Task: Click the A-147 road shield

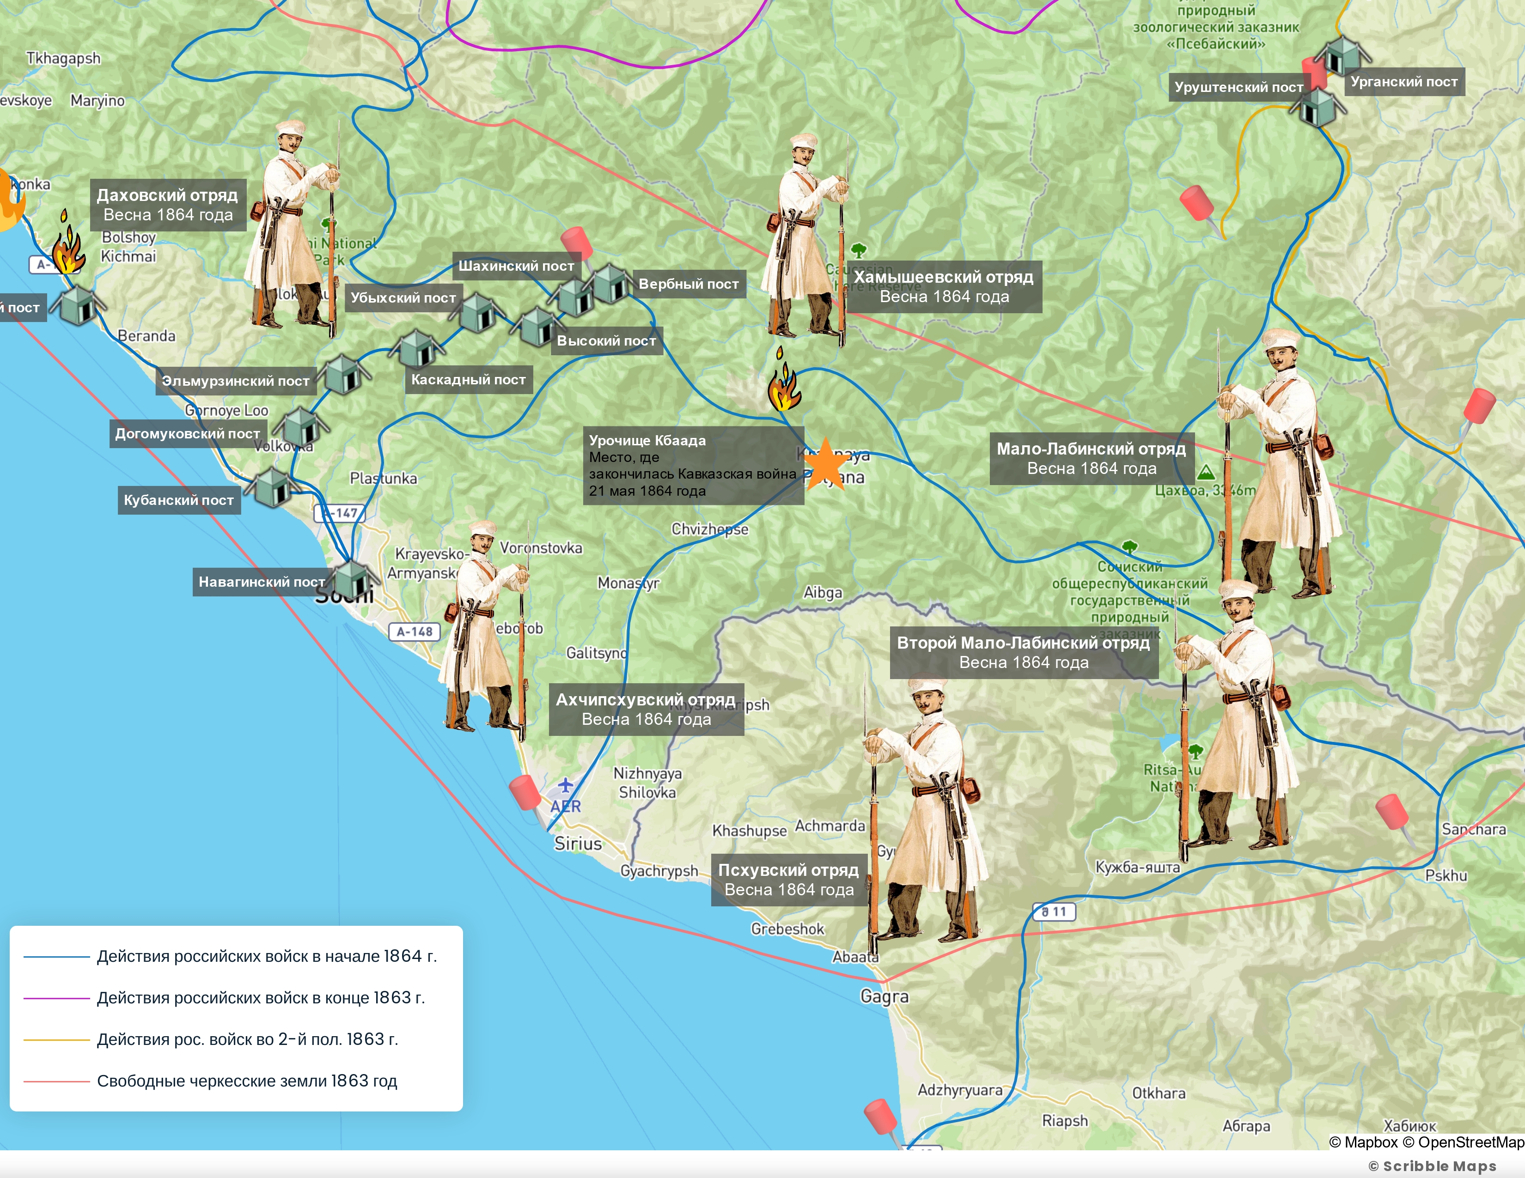Action: (339, 513)
